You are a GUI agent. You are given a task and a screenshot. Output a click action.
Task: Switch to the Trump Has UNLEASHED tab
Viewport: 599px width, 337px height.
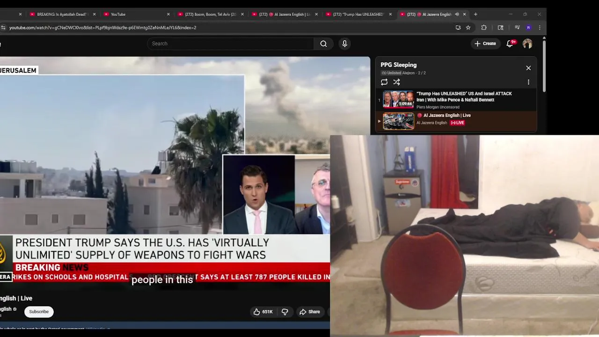358,14
